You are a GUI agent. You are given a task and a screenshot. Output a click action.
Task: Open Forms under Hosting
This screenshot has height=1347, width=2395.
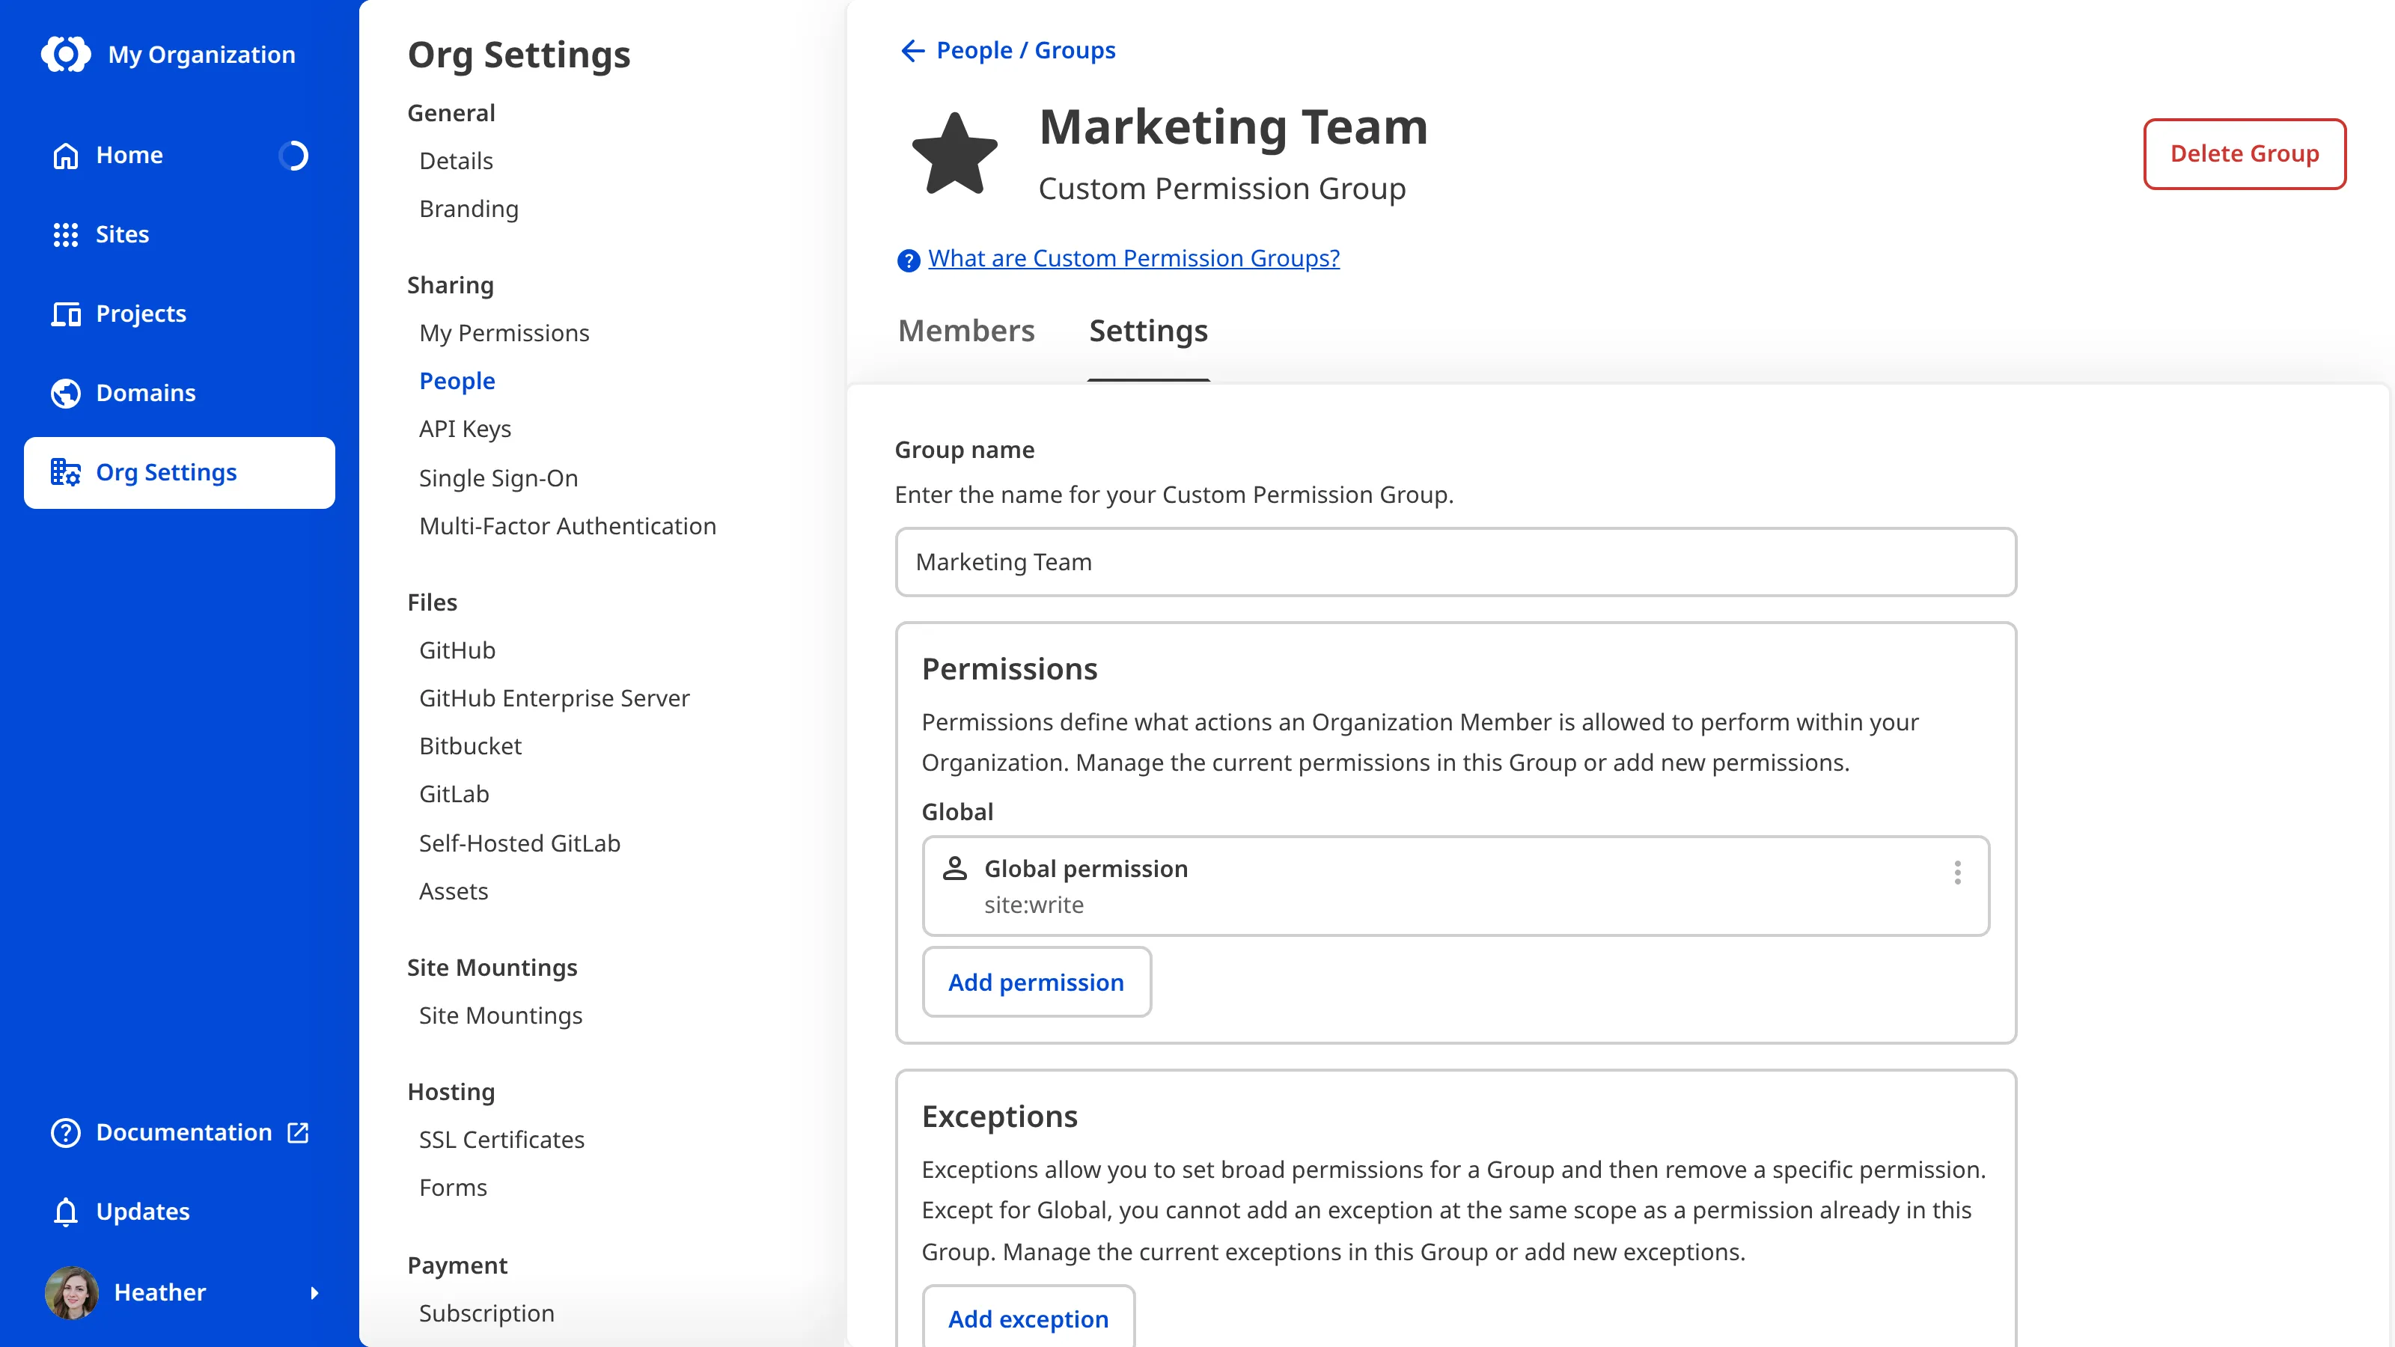pos(453,1187)
